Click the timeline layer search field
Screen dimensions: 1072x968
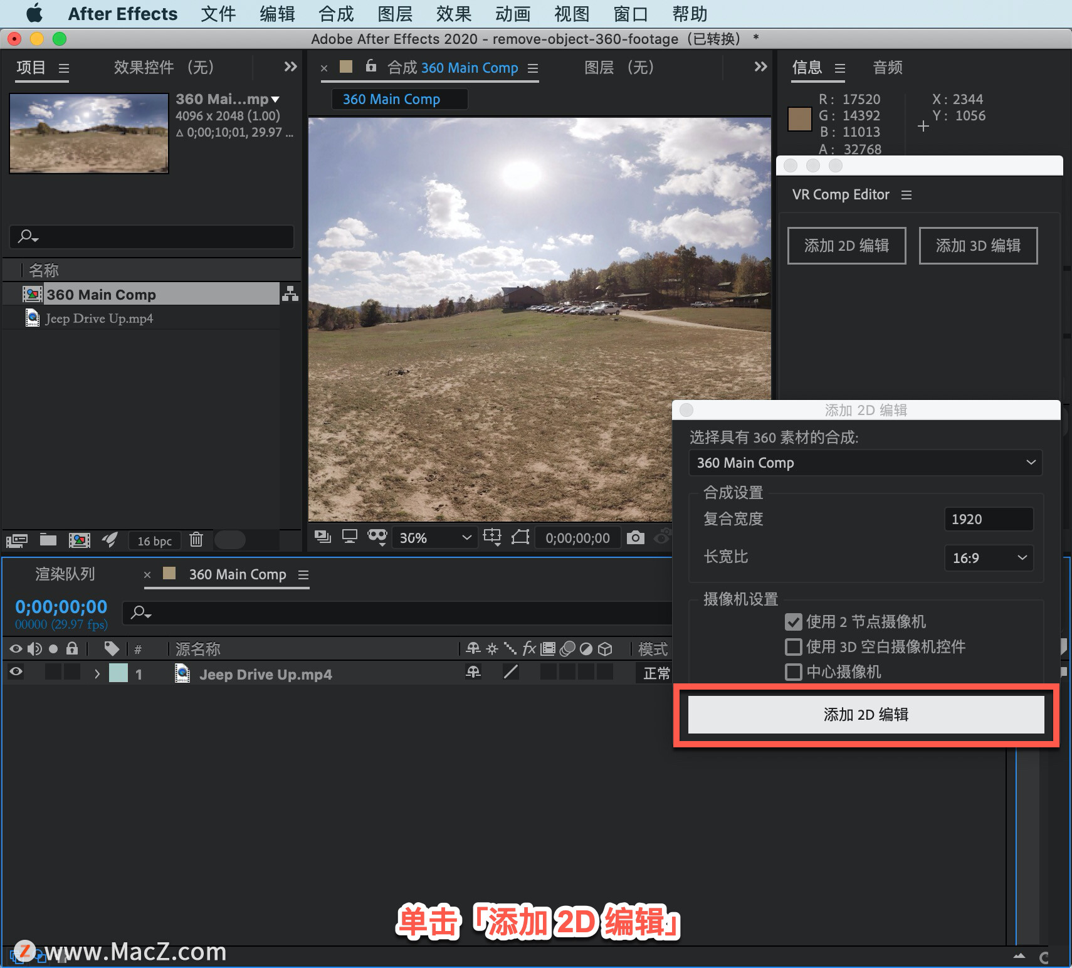pyautogui.click(x=396, y=613)
